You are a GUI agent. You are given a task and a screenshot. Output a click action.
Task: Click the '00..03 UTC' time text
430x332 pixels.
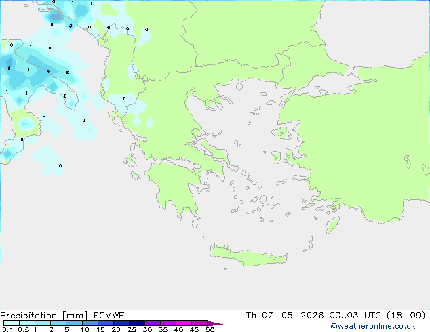tap(355, 316)
